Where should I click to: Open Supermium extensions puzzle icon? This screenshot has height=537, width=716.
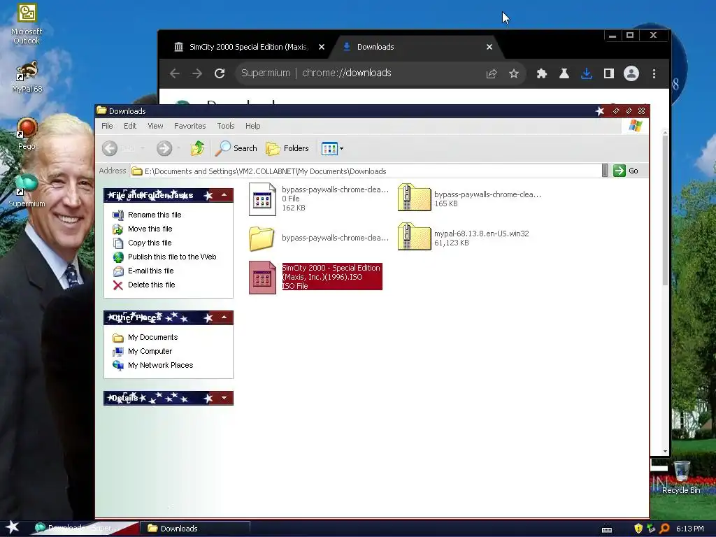(542, 73)
